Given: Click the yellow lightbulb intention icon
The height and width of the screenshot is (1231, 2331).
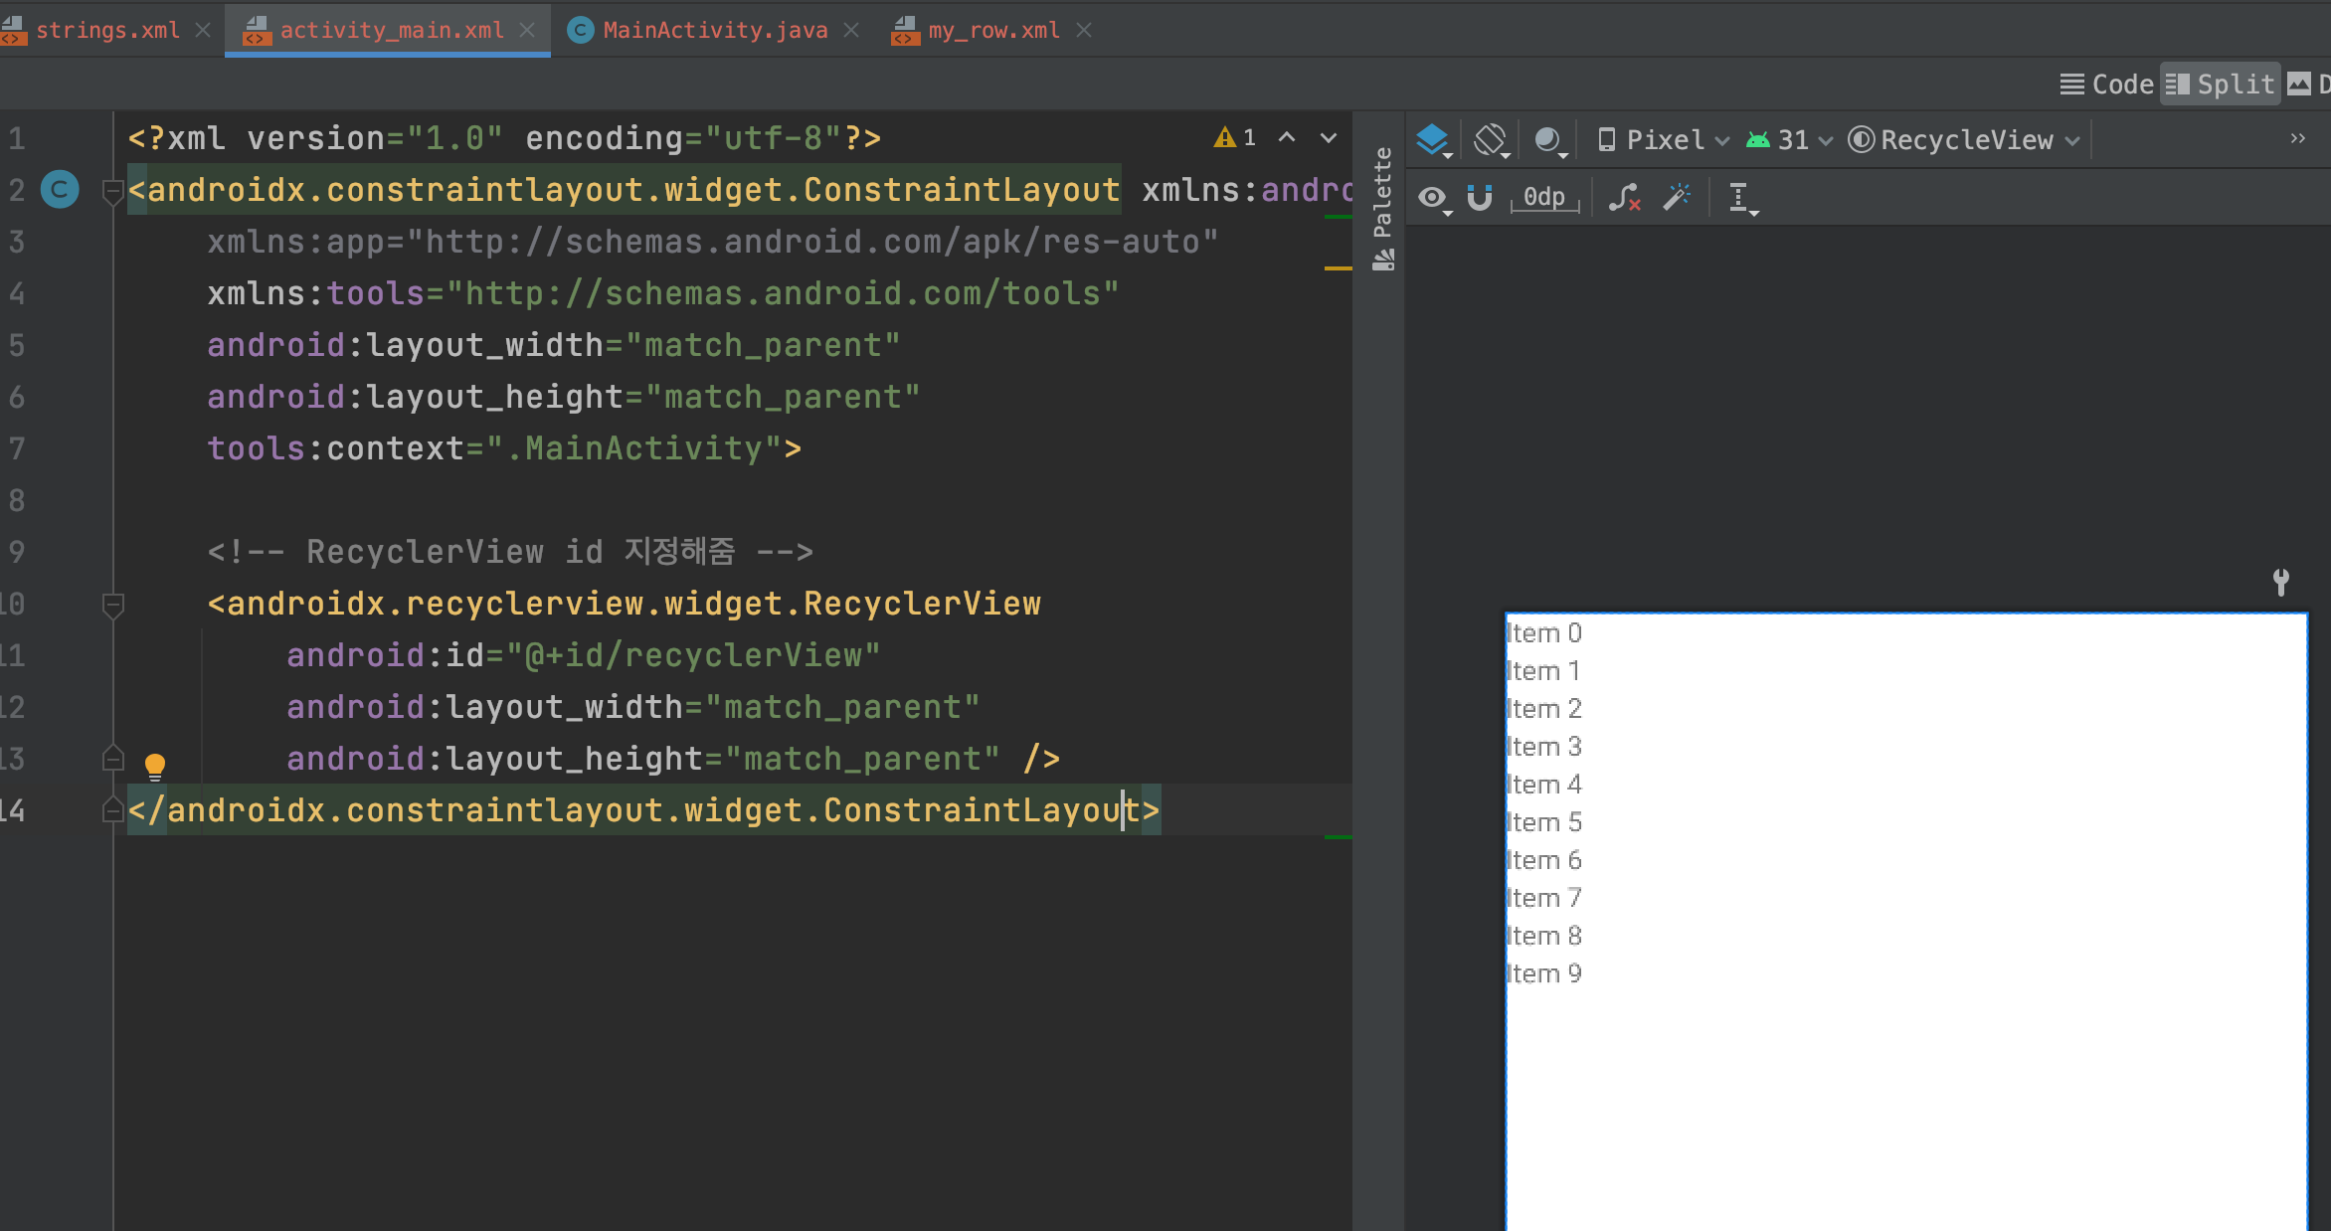Looking at the screenshot, I should point(155,765).
